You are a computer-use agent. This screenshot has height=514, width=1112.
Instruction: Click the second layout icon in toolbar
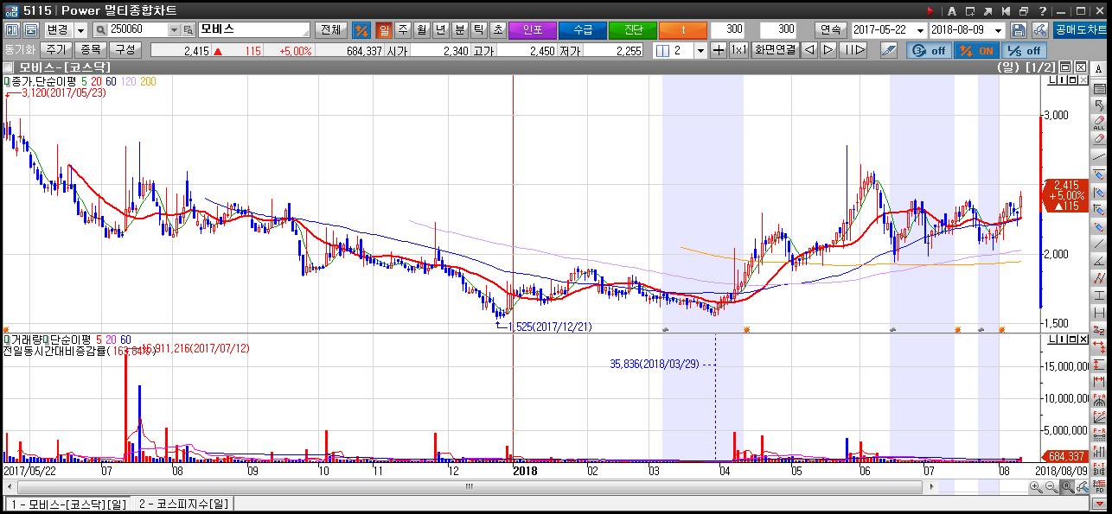31,29
